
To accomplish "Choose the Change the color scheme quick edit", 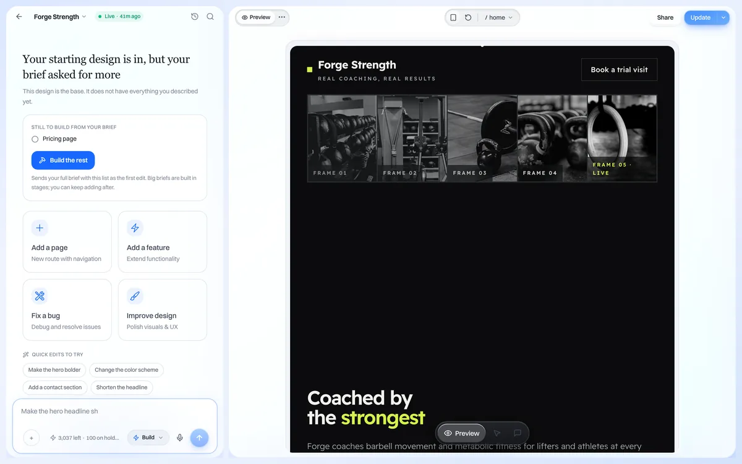I will click(x=127, y=370).
